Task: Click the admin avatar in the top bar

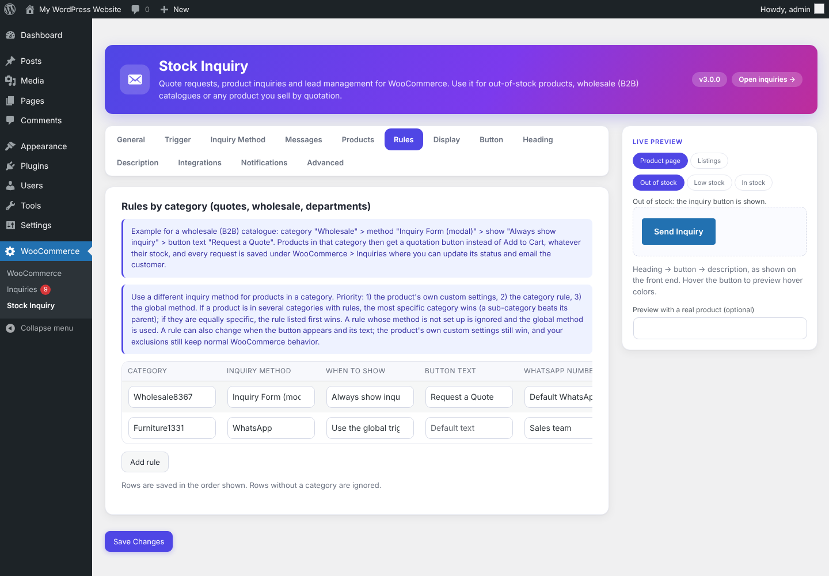Action: [x=819, y=9]
